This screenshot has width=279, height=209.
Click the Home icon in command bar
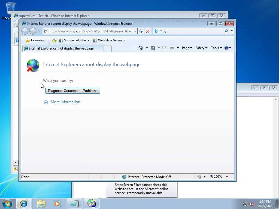click(x=141, y=48)
